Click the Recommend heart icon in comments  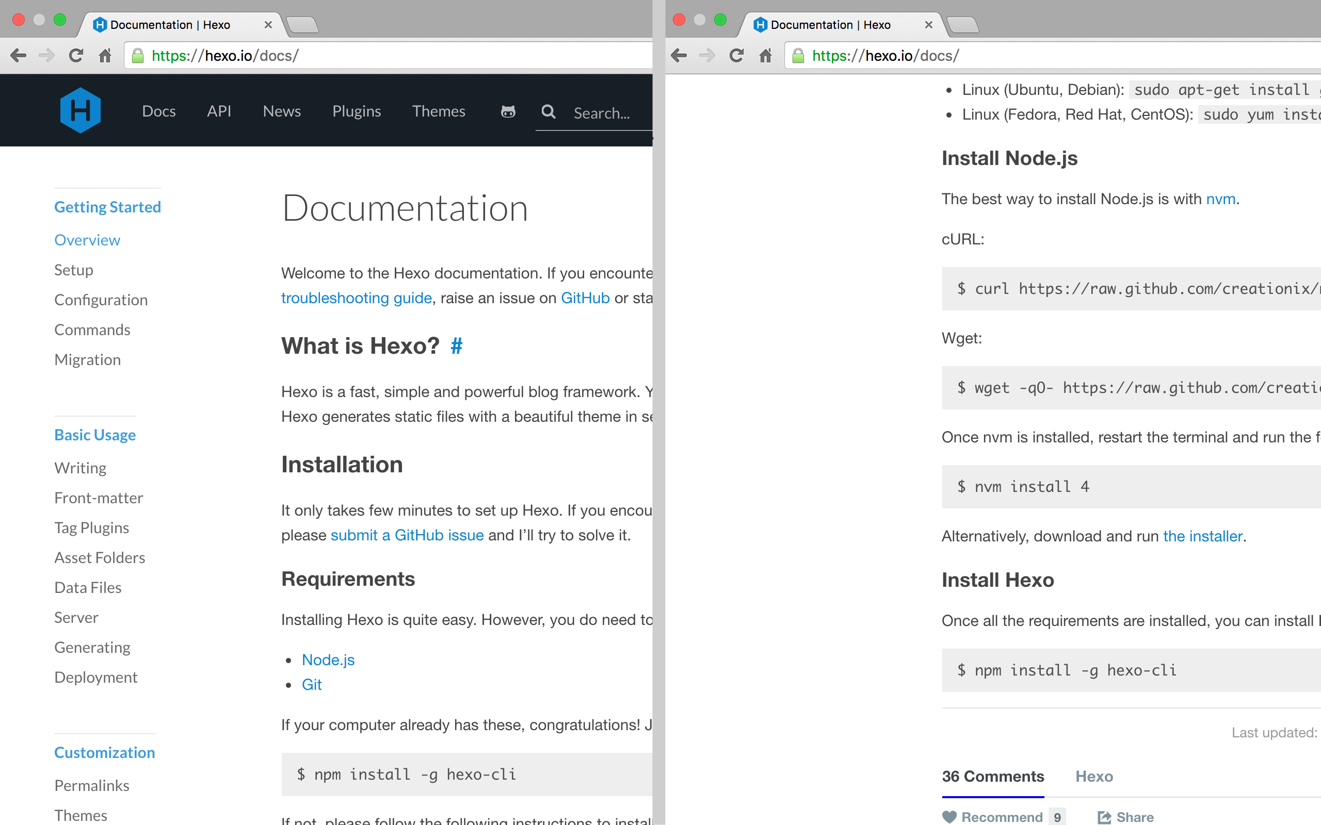click(x=949, y=817)
